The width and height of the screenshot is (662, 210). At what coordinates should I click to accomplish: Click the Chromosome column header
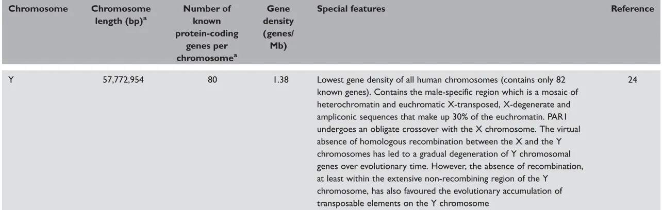pos(38,9)
